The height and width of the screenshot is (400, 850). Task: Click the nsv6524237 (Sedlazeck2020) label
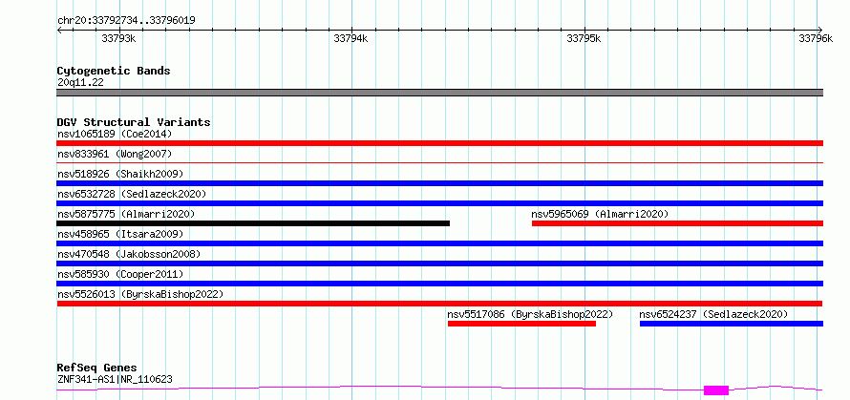pyautogui.click(x=713, y=314)
